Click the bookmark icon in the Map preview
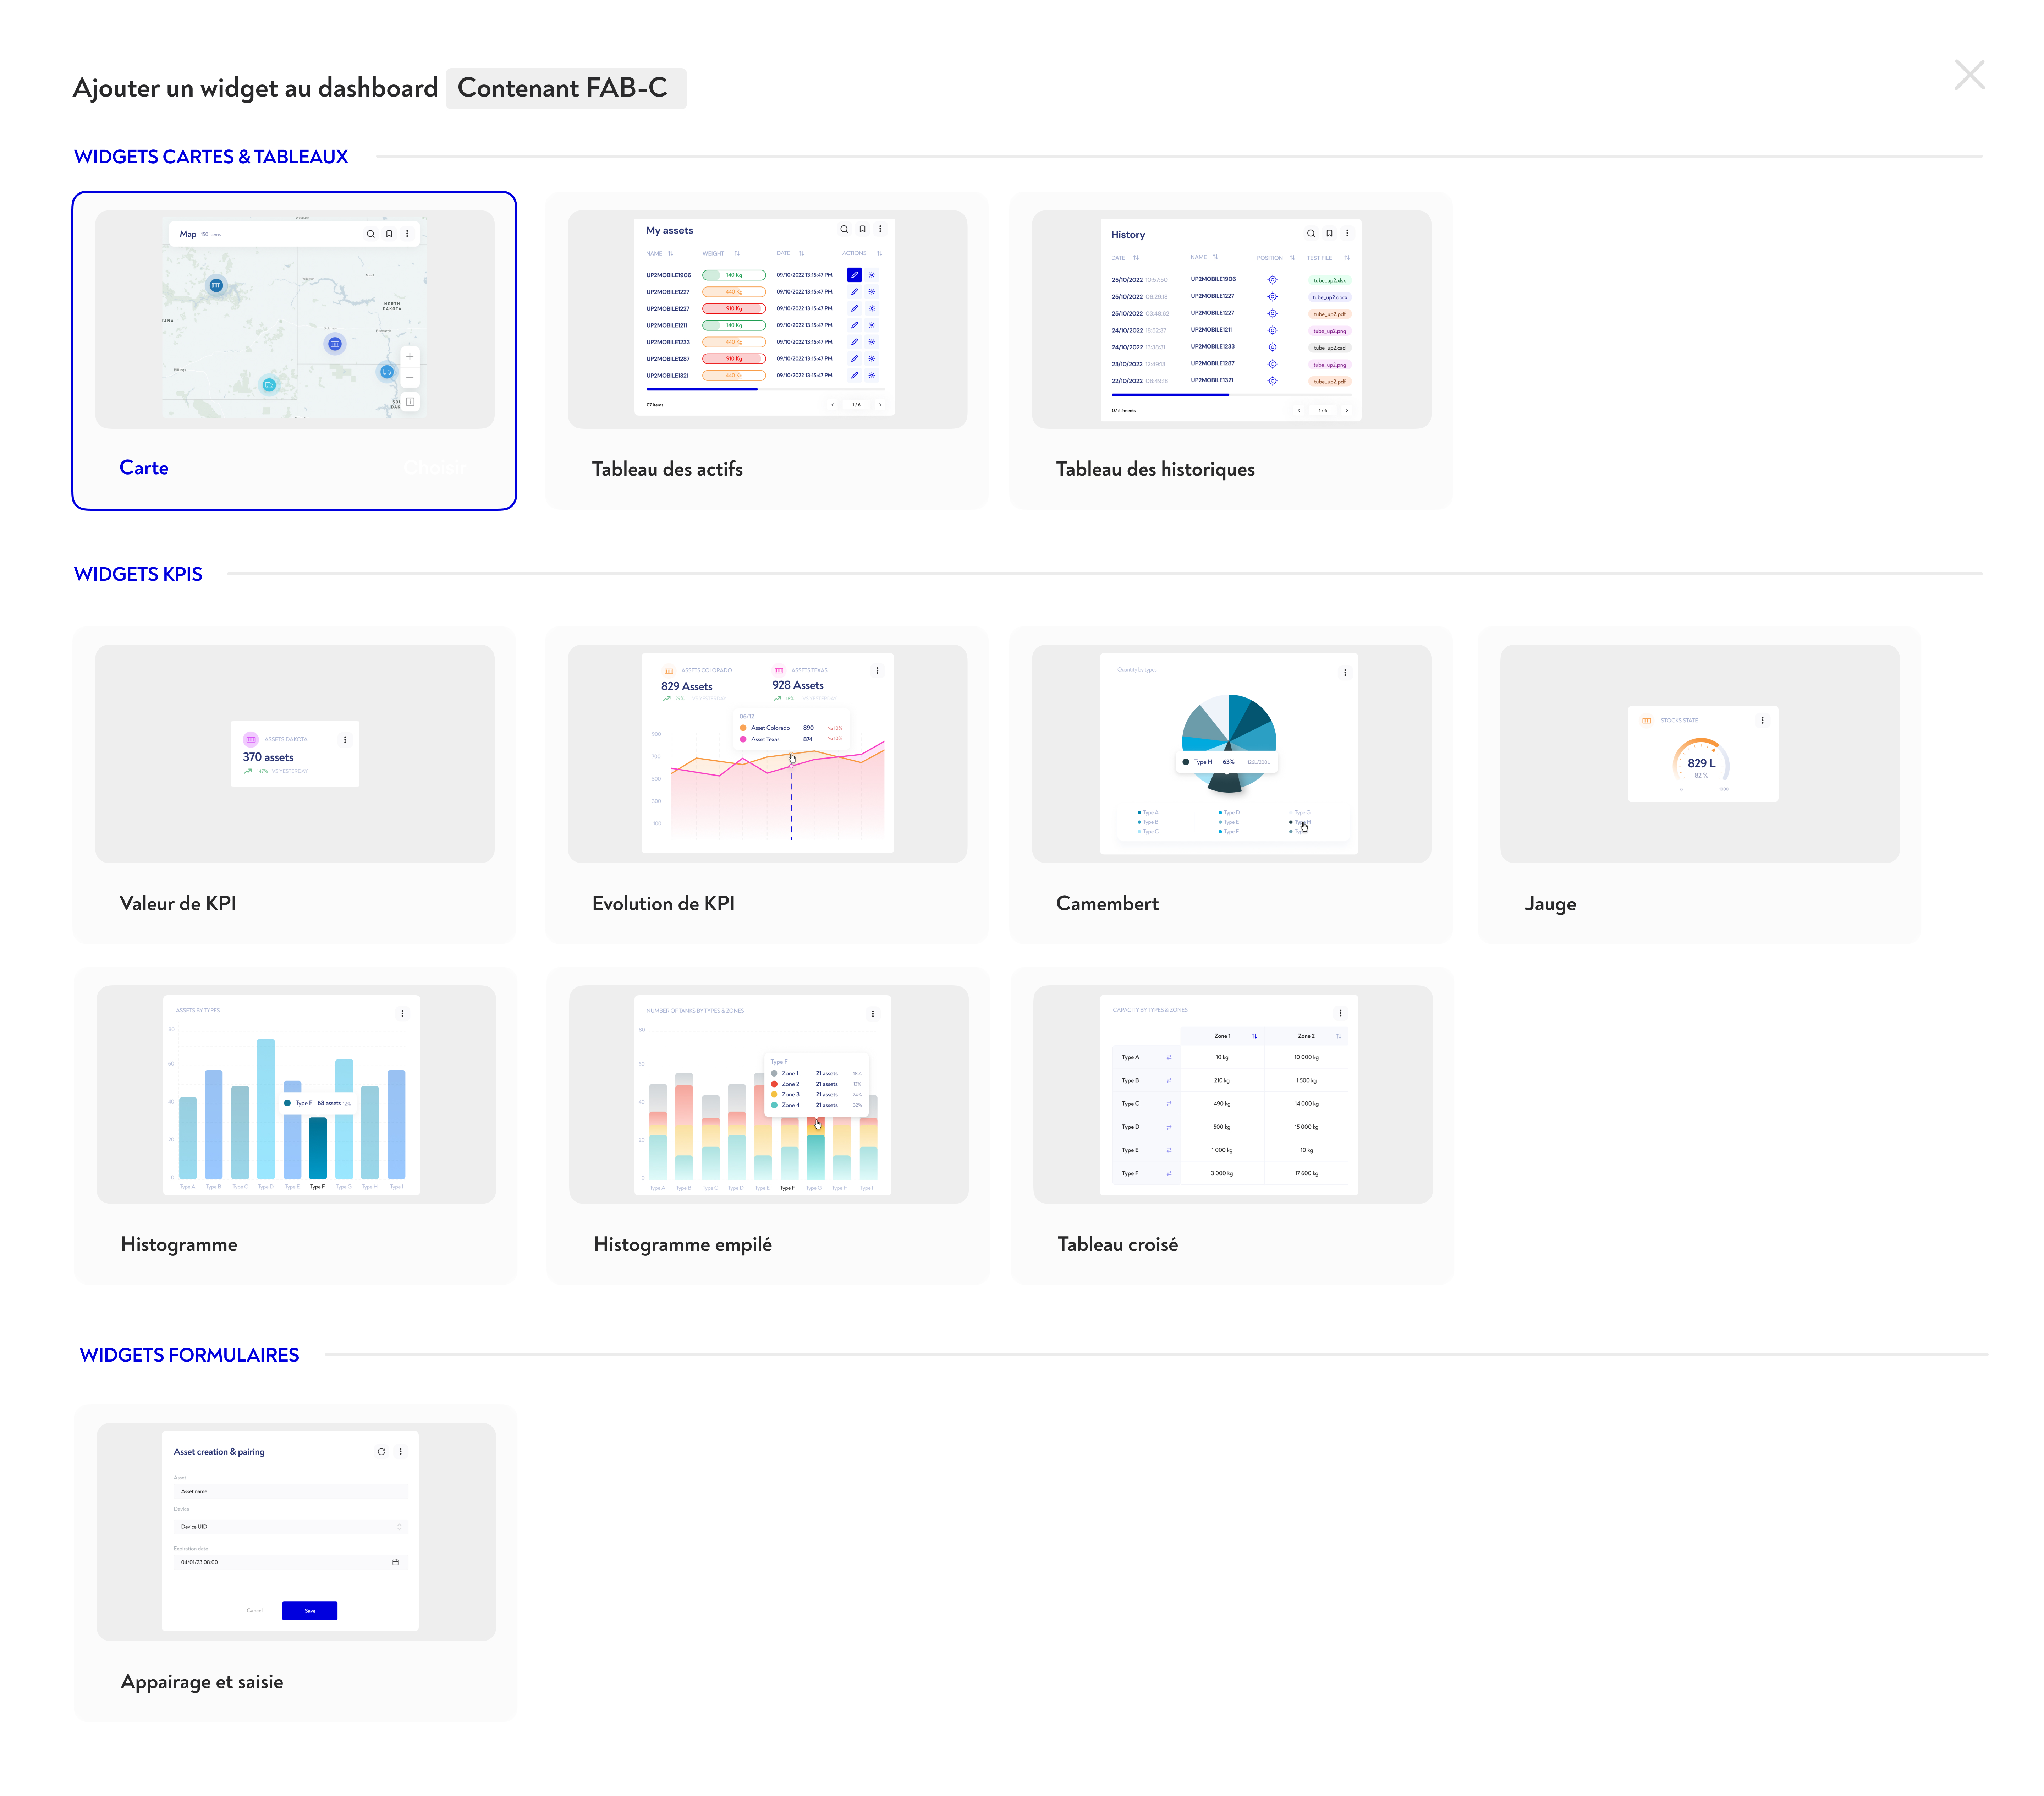 pyautogui.click(x=389, y=234)
